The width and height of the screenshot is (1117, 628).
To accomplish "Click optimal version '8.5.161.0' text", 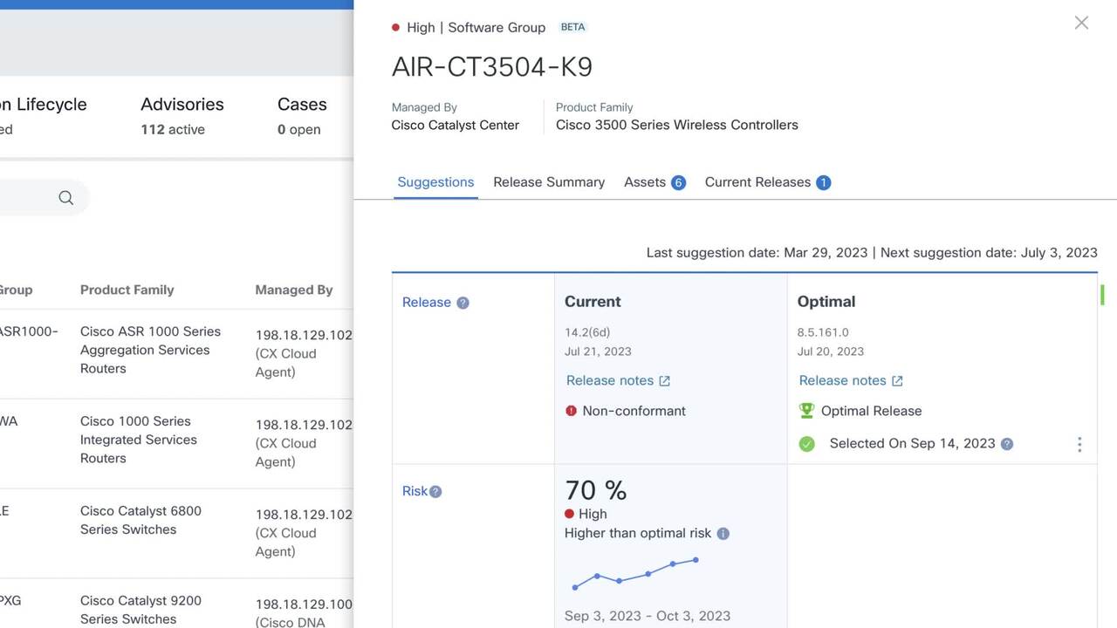I will pyautogui.click(x=823, y=332).
